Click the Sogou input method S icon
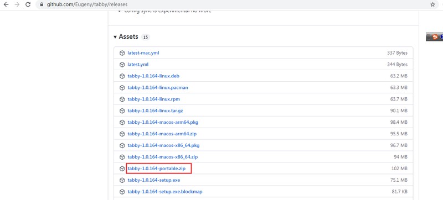 [x=435, y=36]
